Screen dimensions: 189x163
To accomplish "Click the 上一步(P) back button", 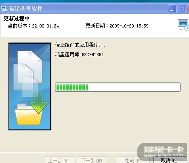I will pyautogui.click(x=59, y=160).
